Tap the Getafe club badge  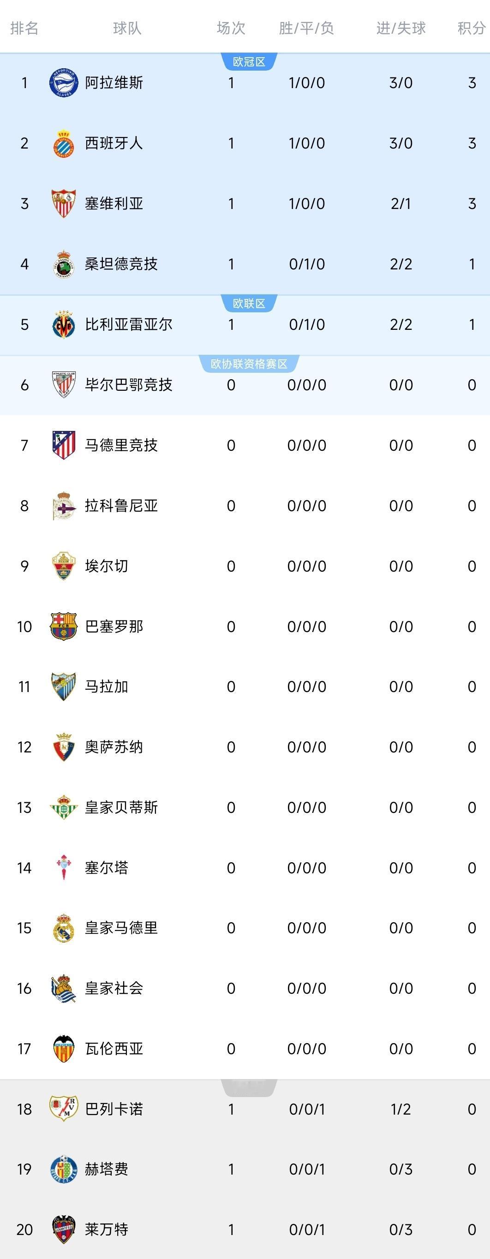tap(64, 1169)
